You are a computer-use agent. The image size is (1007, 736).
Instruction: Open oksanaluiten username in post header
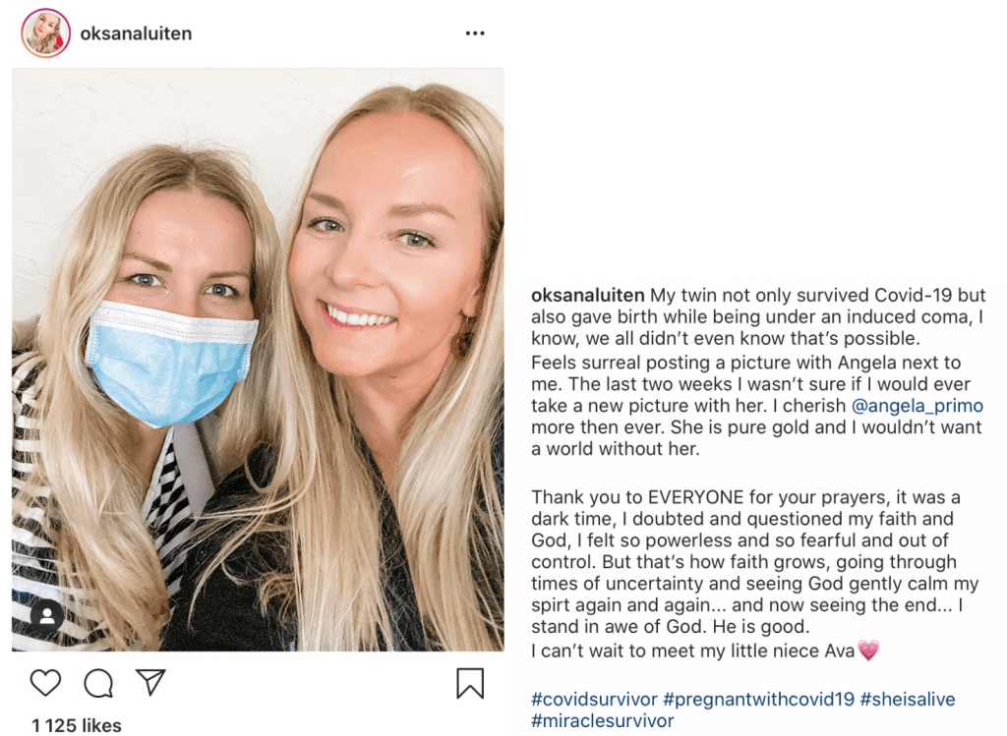click(x=136, y=33)
